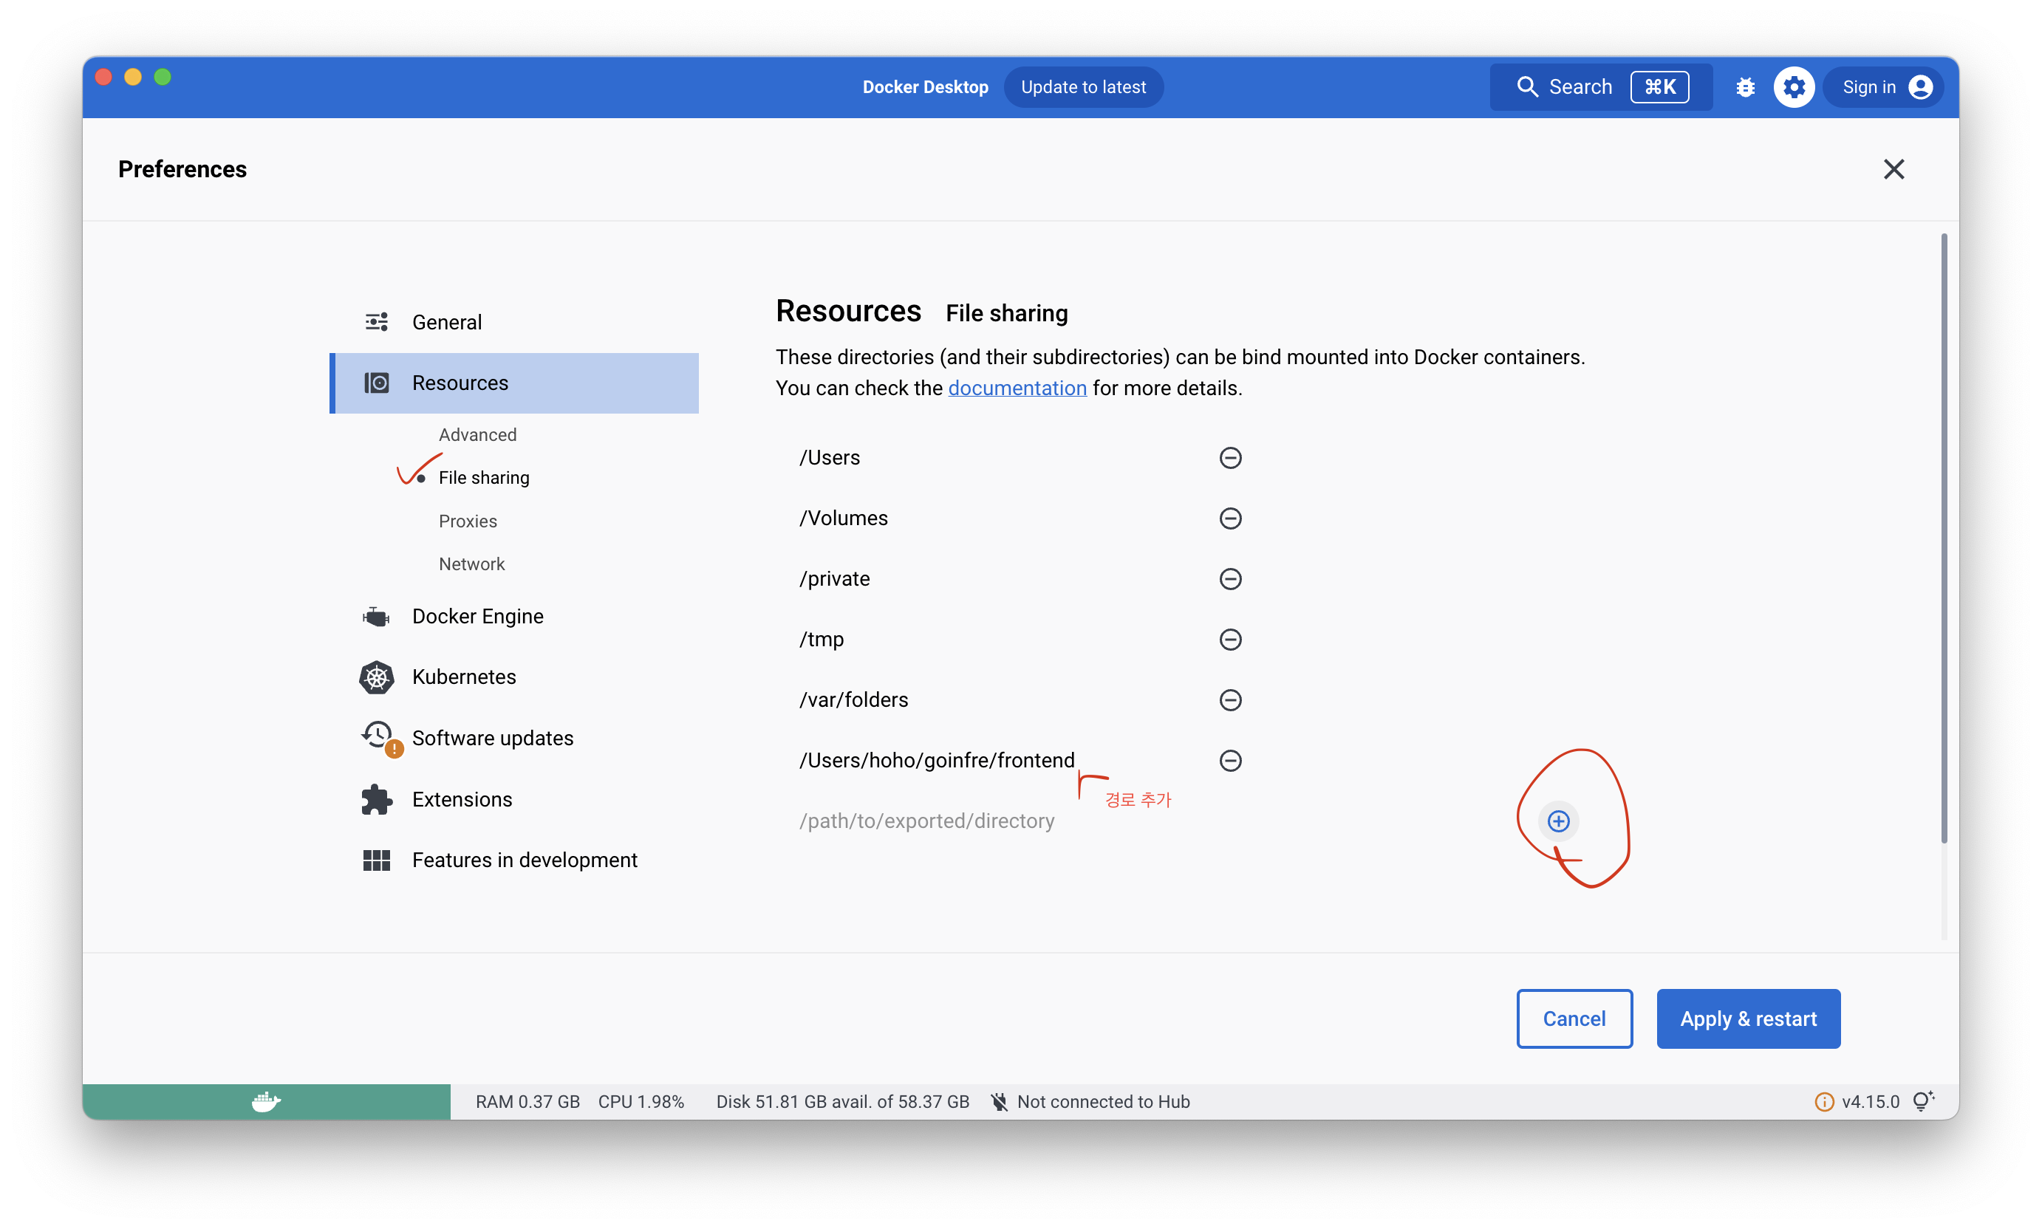2042x1229 pixels.
Task: Select the Network sub-item
Action: [471, 564]
